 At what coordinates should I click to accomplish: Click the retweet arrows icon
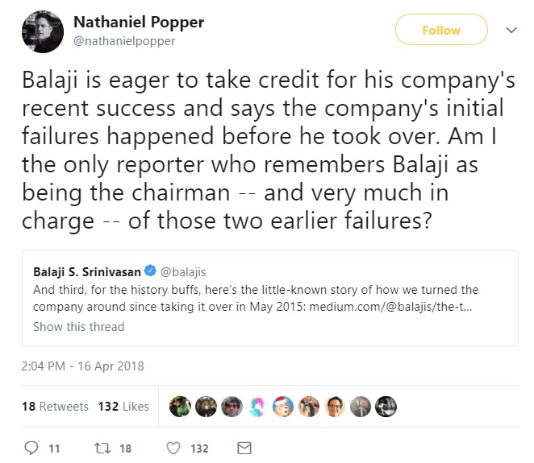pos(102,448)
